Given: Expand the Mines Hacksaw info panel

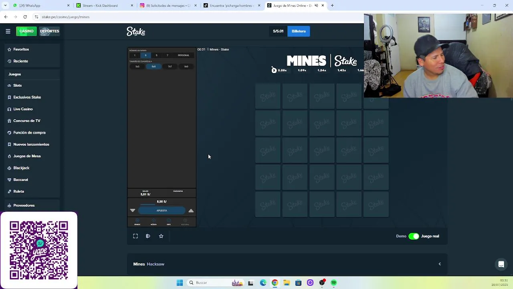Looking at the screenshot, I should [x=440, y=264].
